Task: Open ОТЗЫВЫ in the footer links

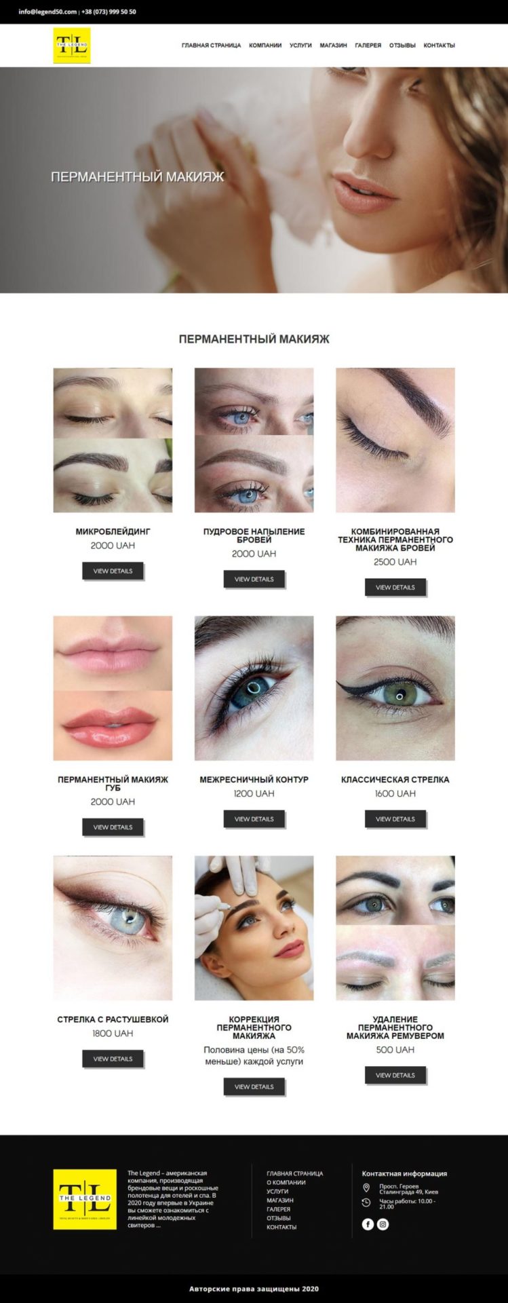Action: [279, 1218]
